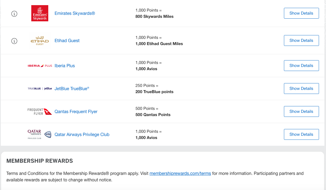Open the Qatar Airways Privilege Club link
The image size is (326, 190).
82,134
